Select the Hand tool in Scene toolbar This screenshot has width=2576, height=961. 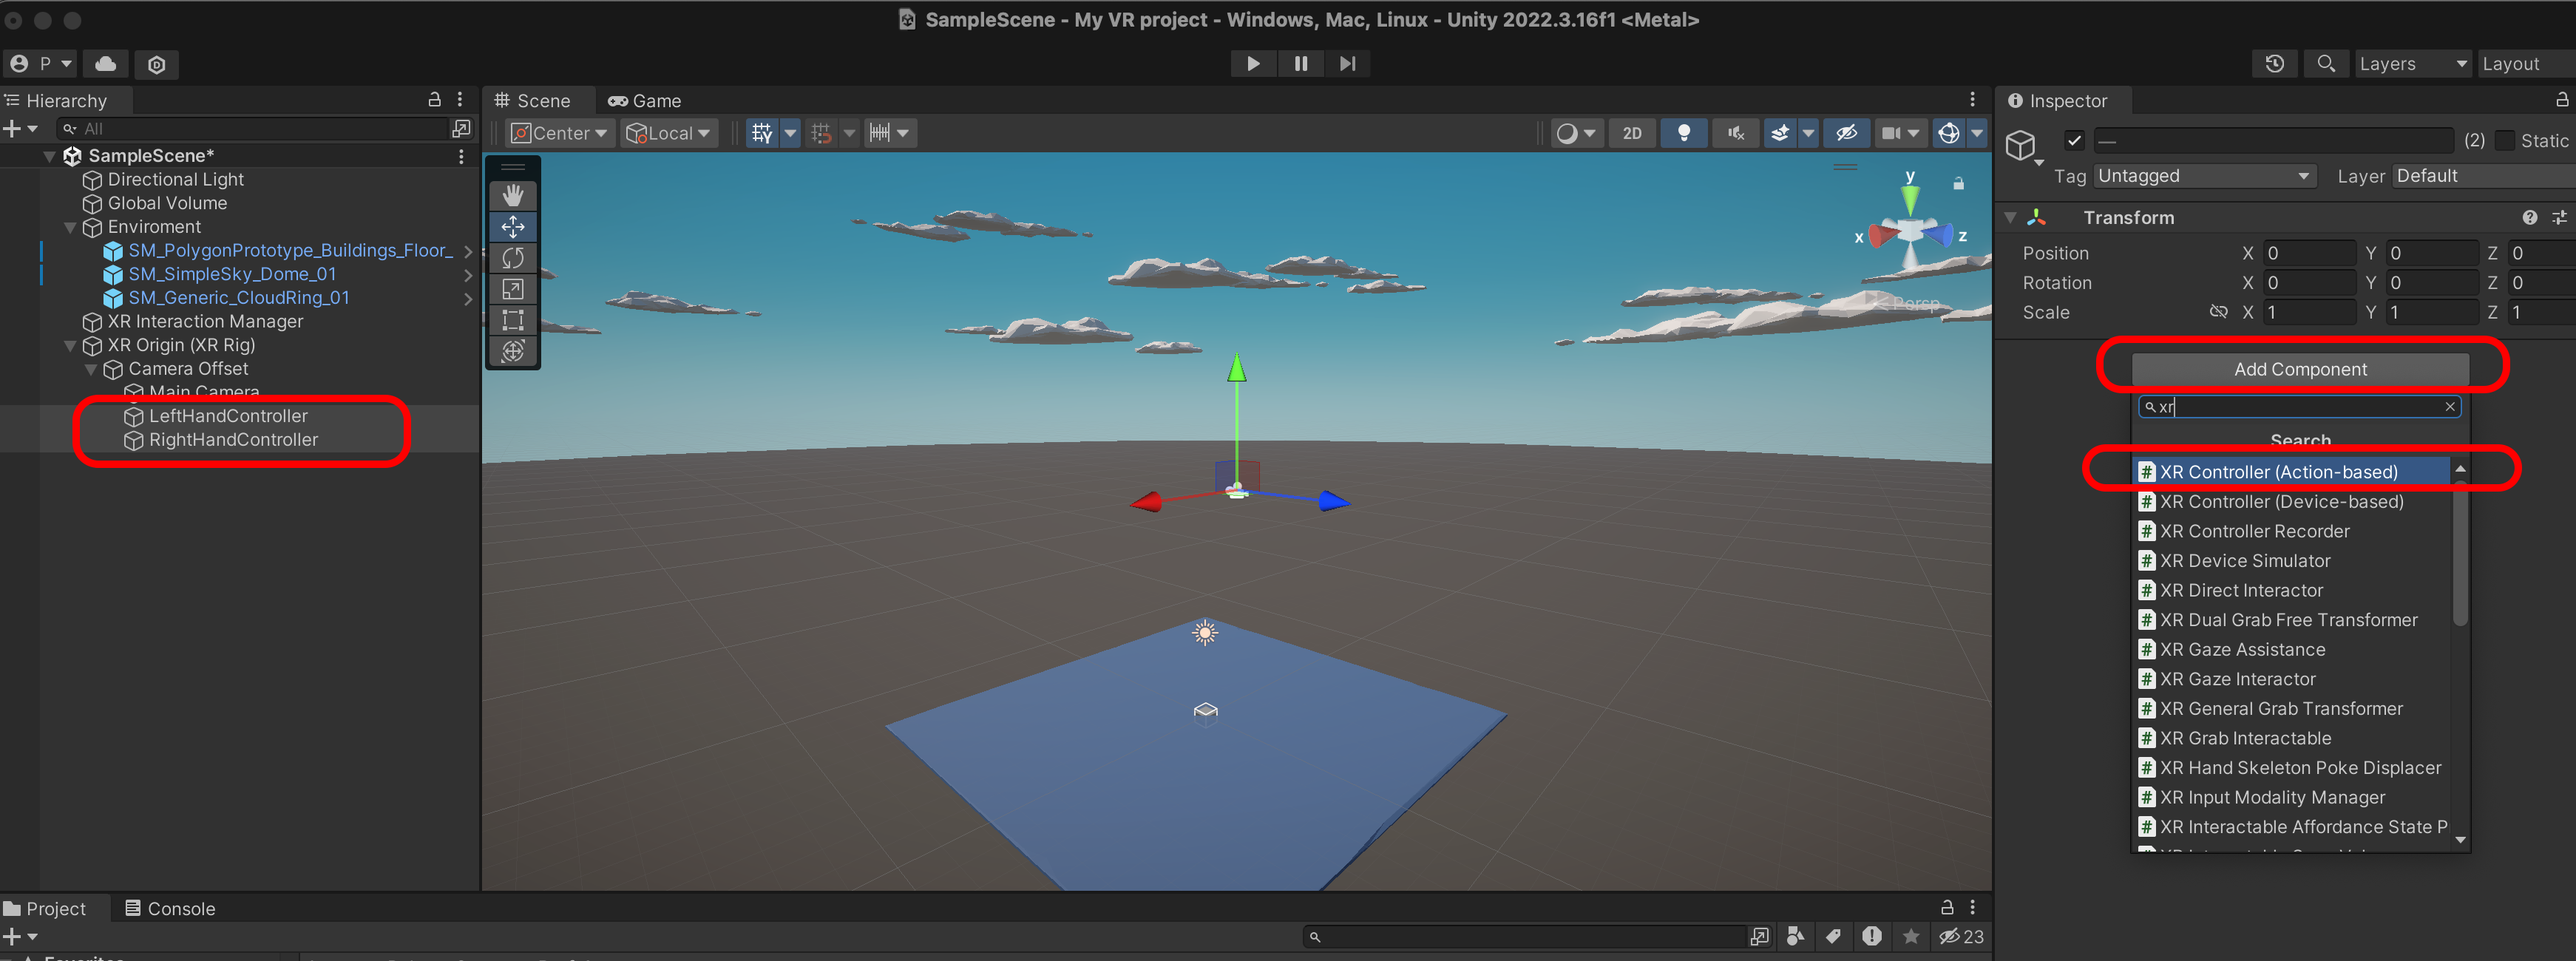coord(513,195)
